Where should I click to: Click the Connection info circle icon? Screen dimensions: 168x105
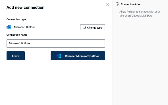pyautogui.click(x=117, y=4)
